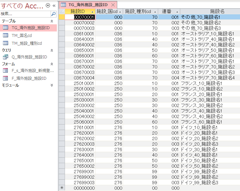Open the TM_国名cd table icon
The height and width of the screenshot is (191, 240).
(6, 35)
